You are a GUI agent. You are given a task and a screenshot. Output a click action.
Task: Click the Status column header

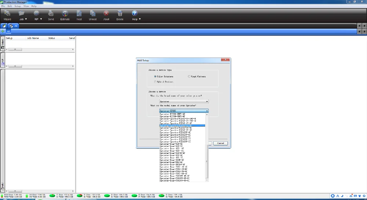click(x=51, y=38)
